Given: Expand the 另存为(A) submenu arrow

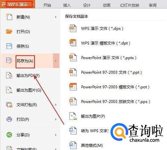Looking at the screenshot, I should coord(56,61).
